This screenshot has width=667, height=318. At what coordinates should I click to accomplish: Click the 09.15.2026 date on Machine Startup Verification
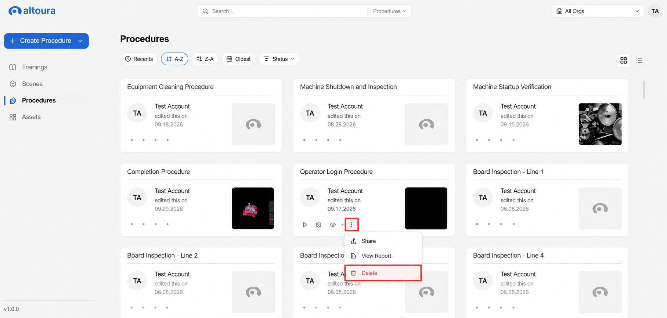[x=515, y=124]
